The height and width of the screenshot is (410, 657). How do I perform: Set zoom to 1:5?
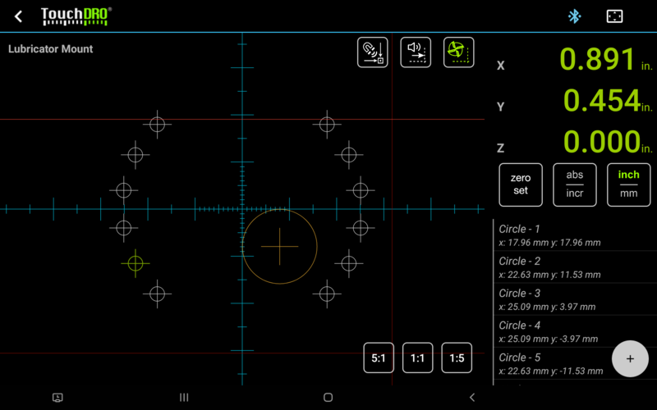pos(457,358)
